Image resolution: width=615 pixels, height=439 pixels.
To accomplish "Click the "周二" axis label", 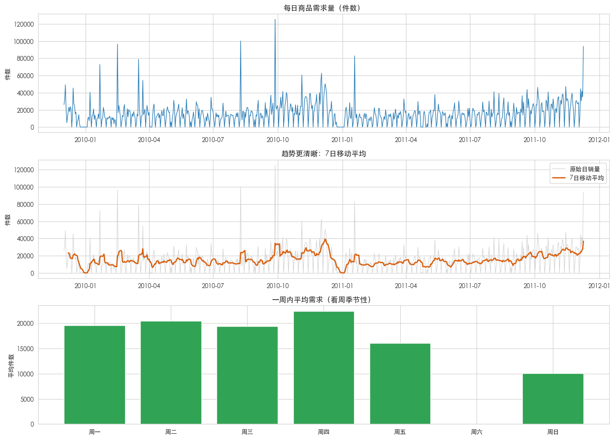I will click(171, 432).
